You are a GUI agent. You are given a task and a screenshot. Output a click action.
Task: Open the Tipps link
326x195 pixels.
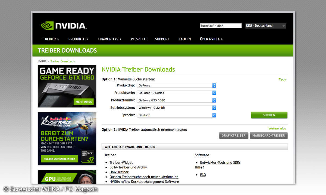click(x=282, y=79)
